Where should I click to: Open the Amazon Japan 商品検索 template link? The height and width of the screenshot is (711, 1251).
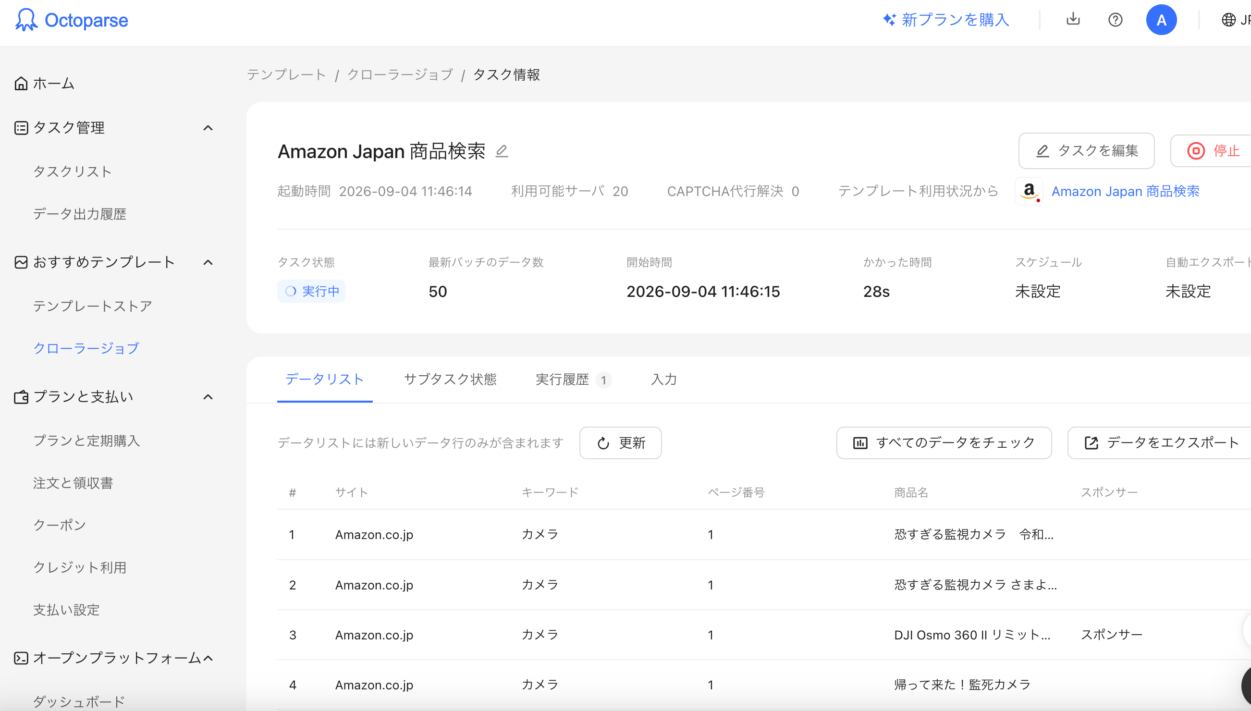[x=1125, y=191]
